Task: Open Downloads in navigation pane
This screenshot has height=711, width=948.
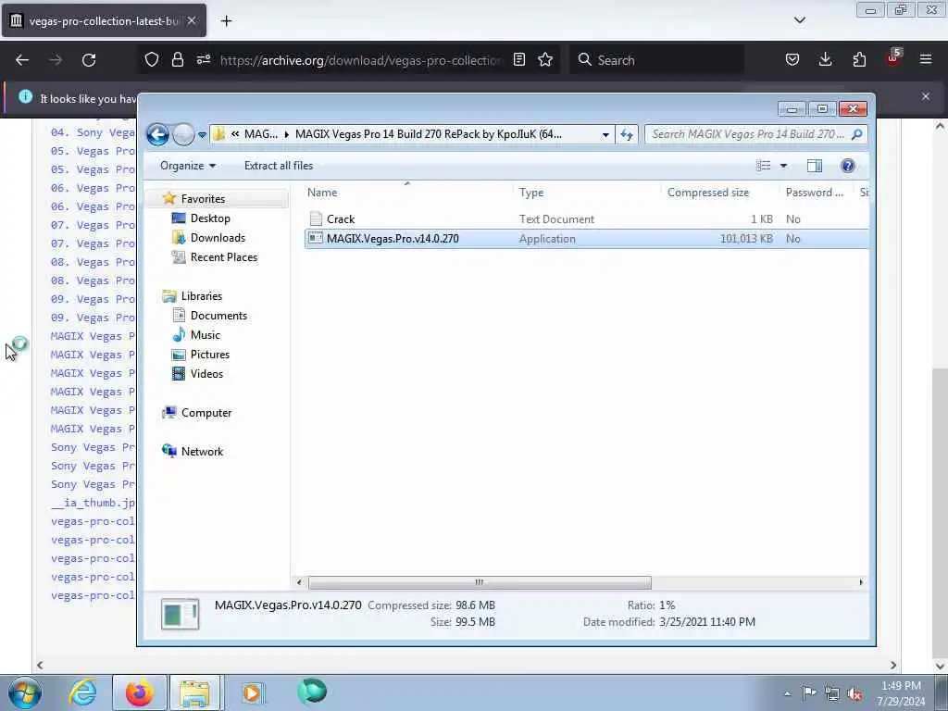Action: [218, 238]
